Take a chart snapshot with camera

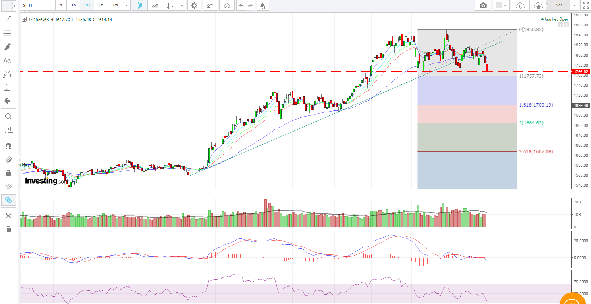pos(483,5)
